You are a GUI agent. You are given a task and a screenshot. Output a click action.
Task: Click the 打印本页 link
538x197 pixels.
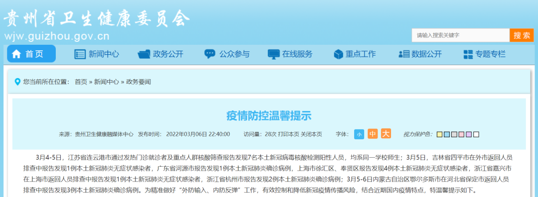288,134
